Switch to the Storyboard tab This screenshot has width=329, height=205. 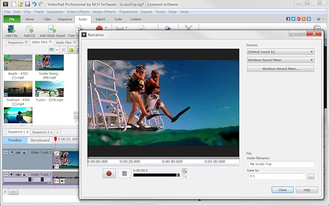point(40,140)
